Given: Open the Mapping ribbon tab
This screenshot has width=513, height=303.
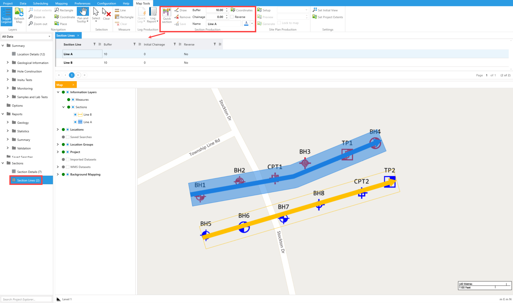Looking at the screenshot, I should [x=61, y=3].
